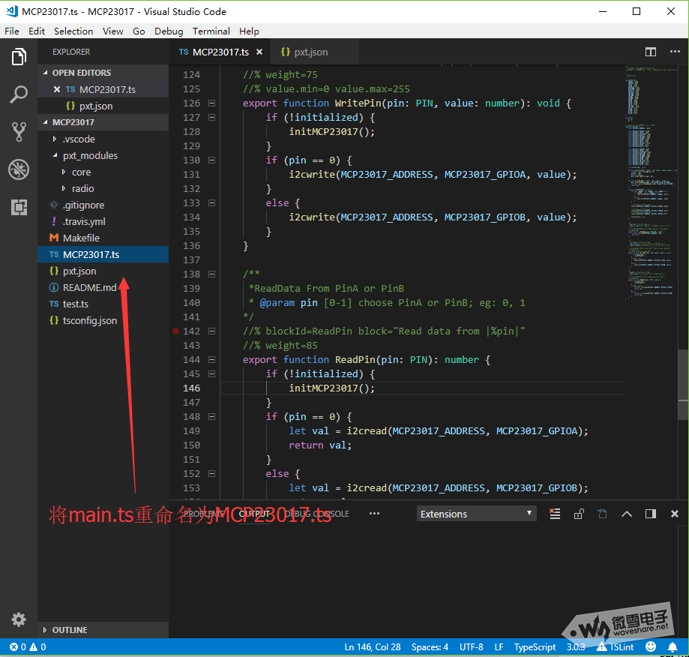Click the TypeScript language mode button

pos(535,646)
